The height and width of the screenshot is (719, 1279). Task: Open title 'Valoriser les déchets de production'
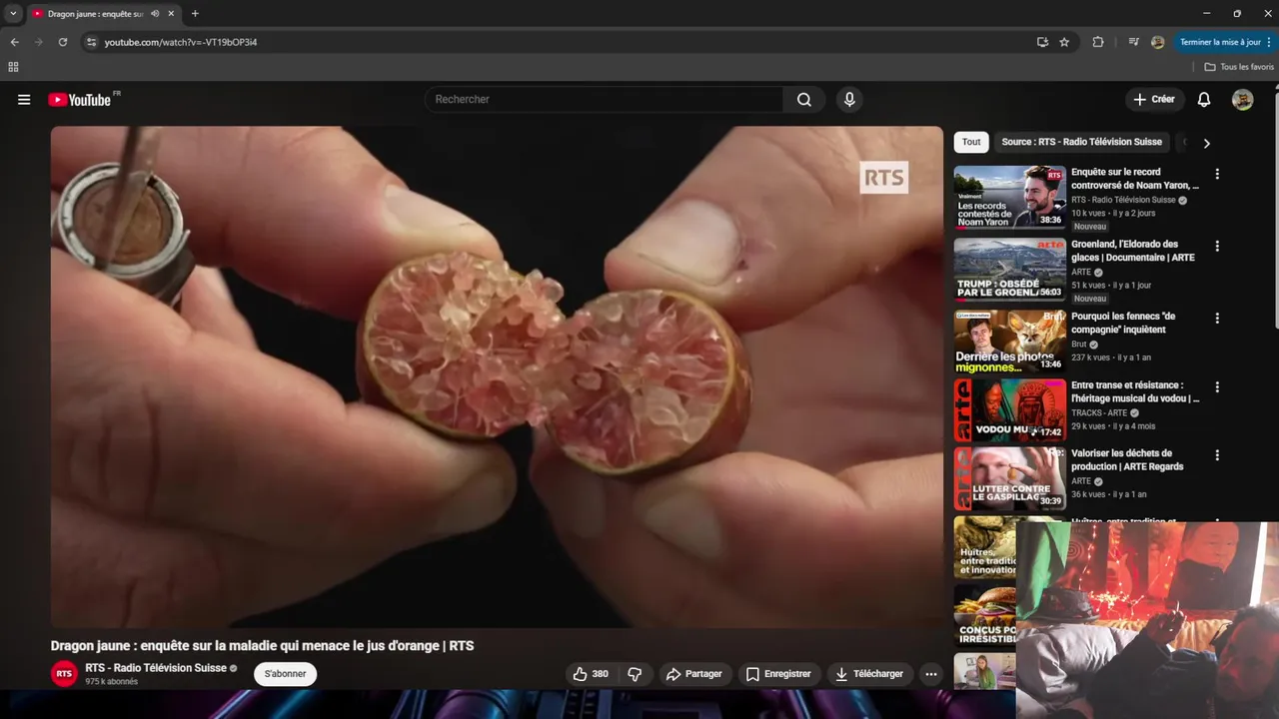1127,459
